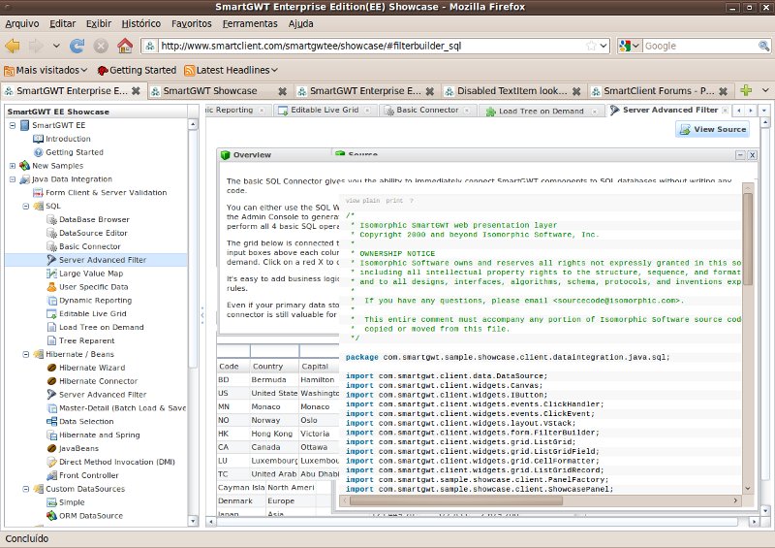Select DataBase Browser in the SQL tree

(93, 219)
